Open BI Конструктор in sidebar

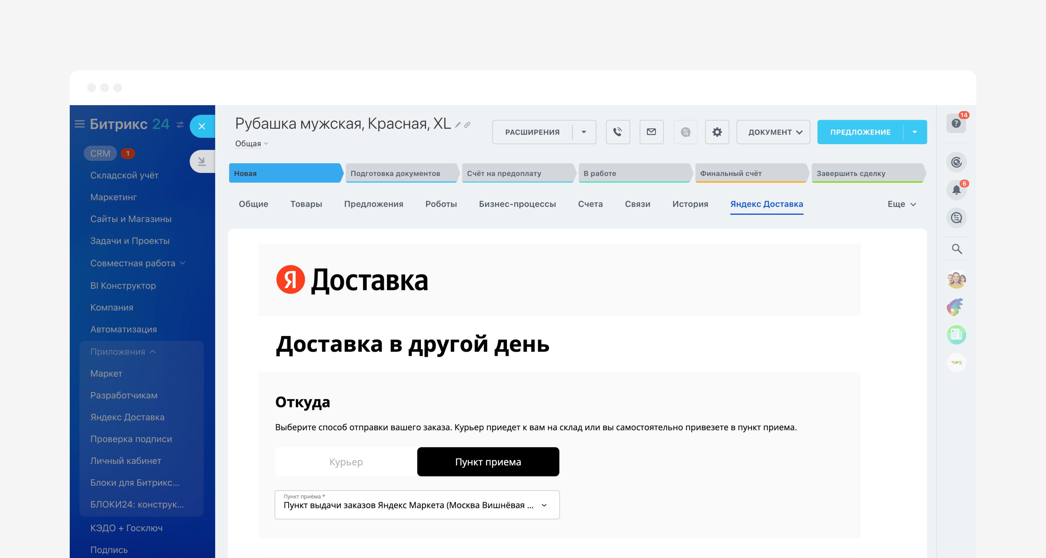click(x=123, y=286)
